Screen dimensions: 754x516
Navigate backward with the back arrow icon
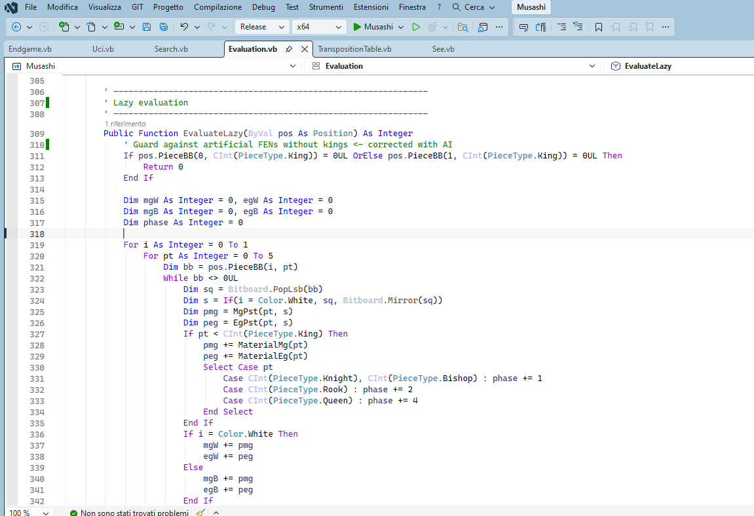[16, 27]
